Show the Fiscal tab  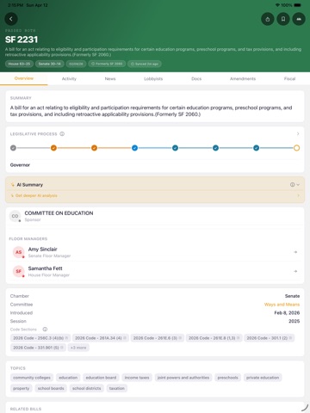coord(289,78)
